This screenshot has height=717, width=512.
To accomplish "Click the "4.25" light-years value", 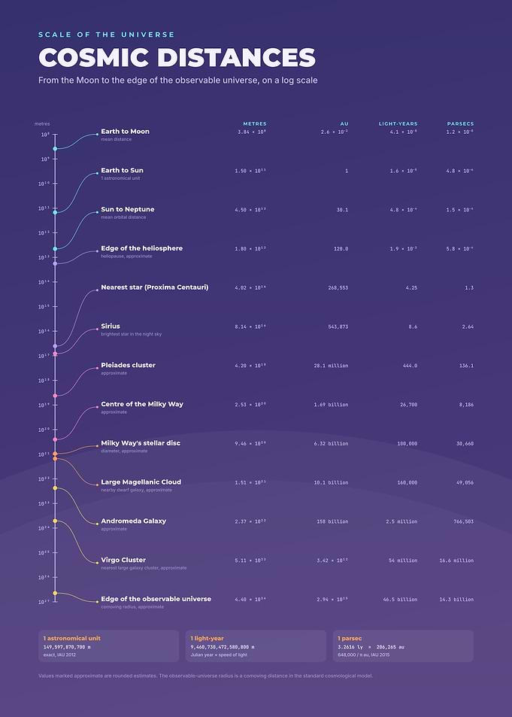I will [411, 287].
